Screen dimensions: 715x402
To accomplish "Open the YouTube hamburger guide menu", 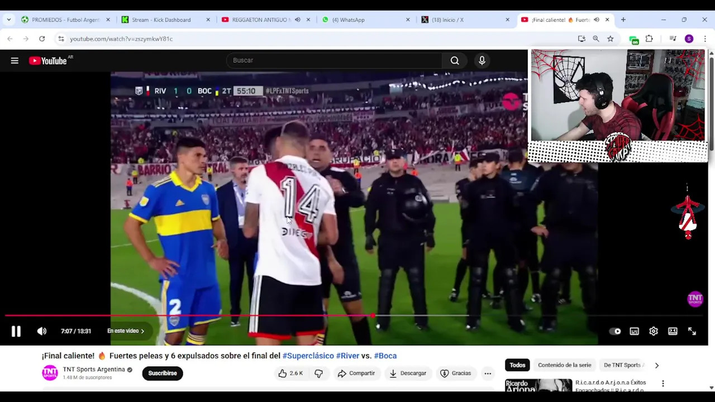I will 15,60.
